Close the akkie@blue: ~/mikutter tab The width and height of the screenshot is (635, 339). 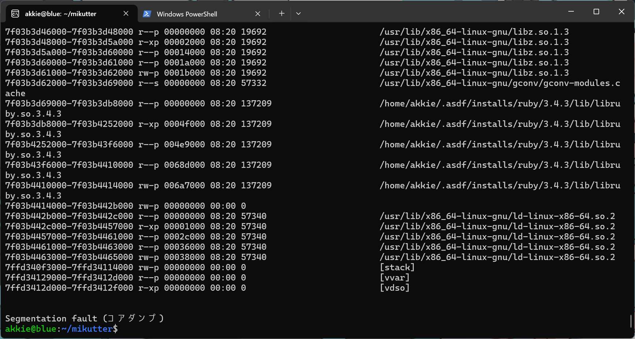pos(126,14)
